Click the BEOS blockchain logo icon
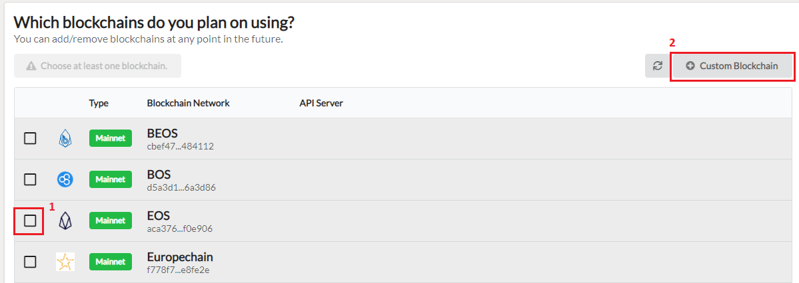The width and height of the screenshot is (799, 283). (x=65, y=138)
